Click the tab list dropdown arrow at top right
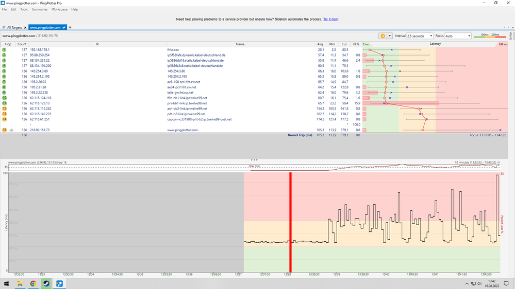Viewport: 515px width, 289px height. (513, 28)
